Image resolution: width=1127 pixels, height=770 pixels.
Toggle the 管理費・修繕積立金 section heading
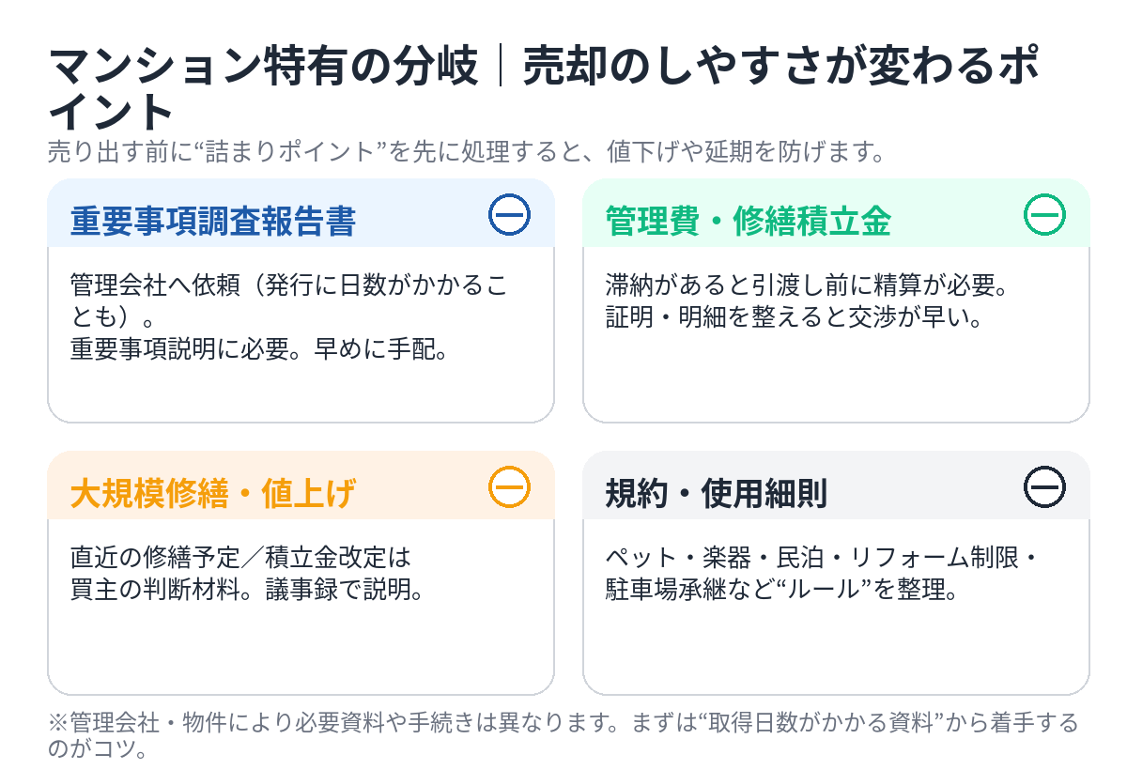point(748,223)
